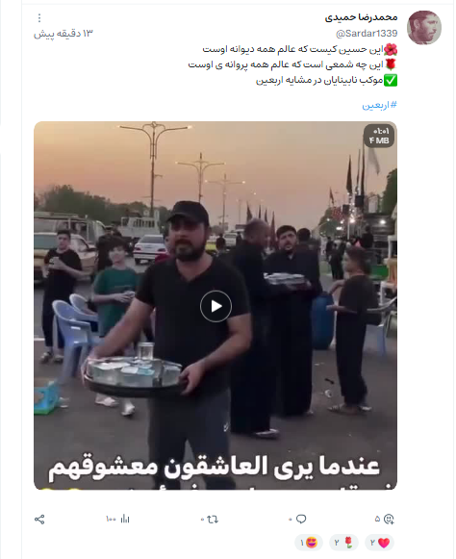Toggle the heart-eyes emoji reaction
This screenshot has width=456, height=559.
pos(309,543)
